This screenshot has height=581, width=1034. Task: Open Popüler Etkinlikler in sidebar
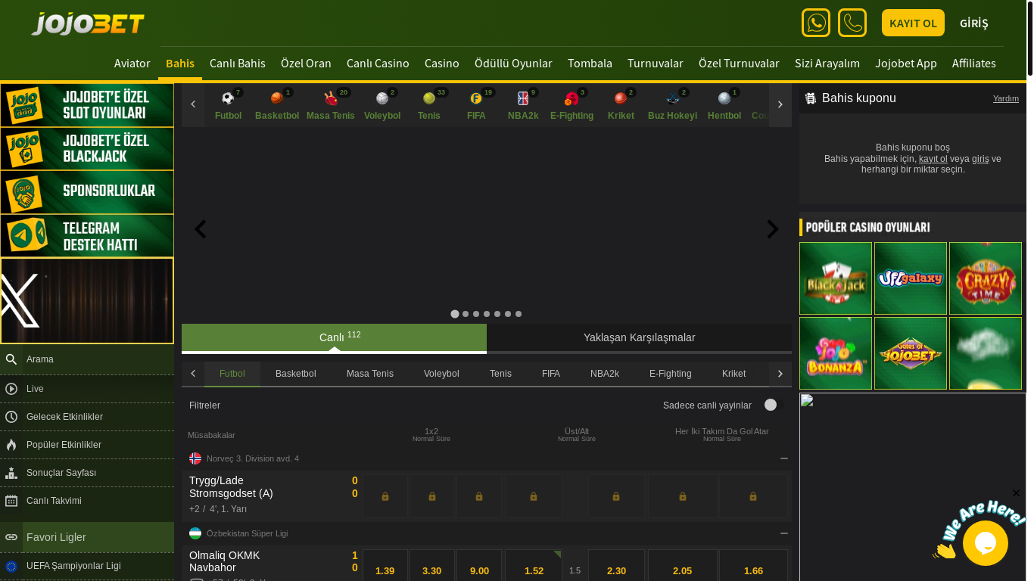point(87,445)
